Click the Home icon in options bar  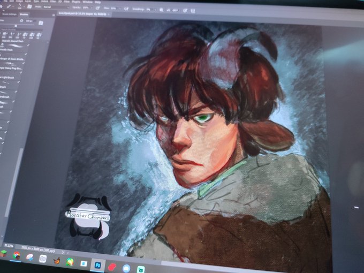click(1, 5)
